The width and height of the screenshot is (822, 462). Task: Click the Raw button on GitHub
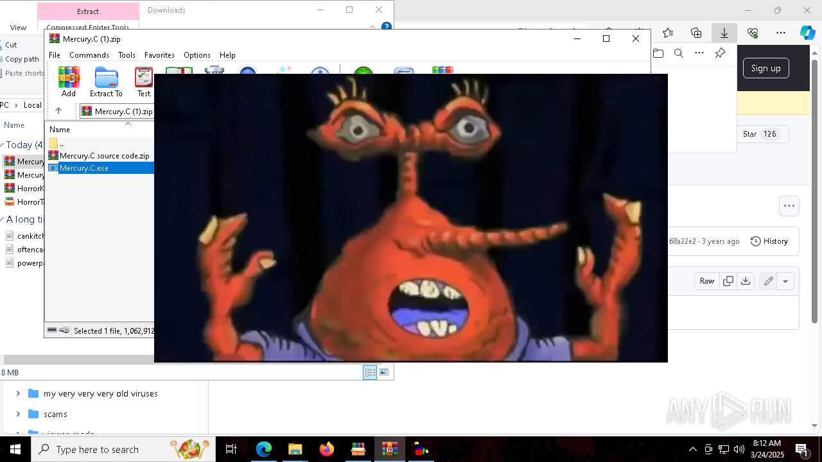707,281
